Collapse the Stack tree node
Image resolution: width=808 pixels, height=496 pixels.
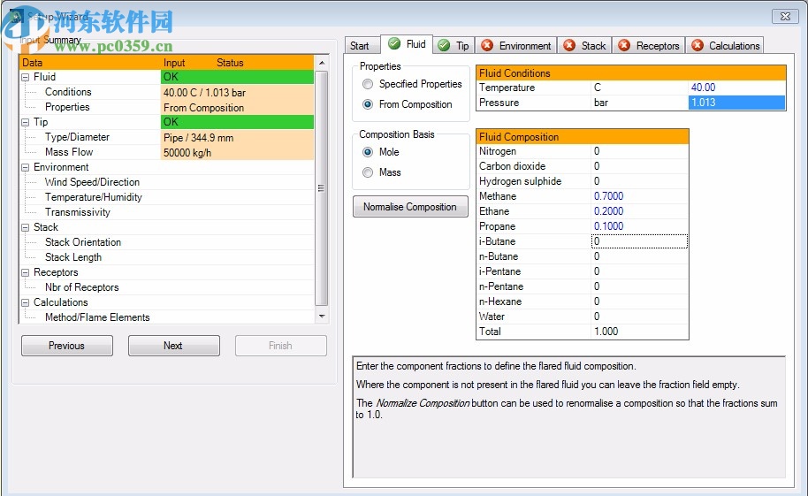26,227
